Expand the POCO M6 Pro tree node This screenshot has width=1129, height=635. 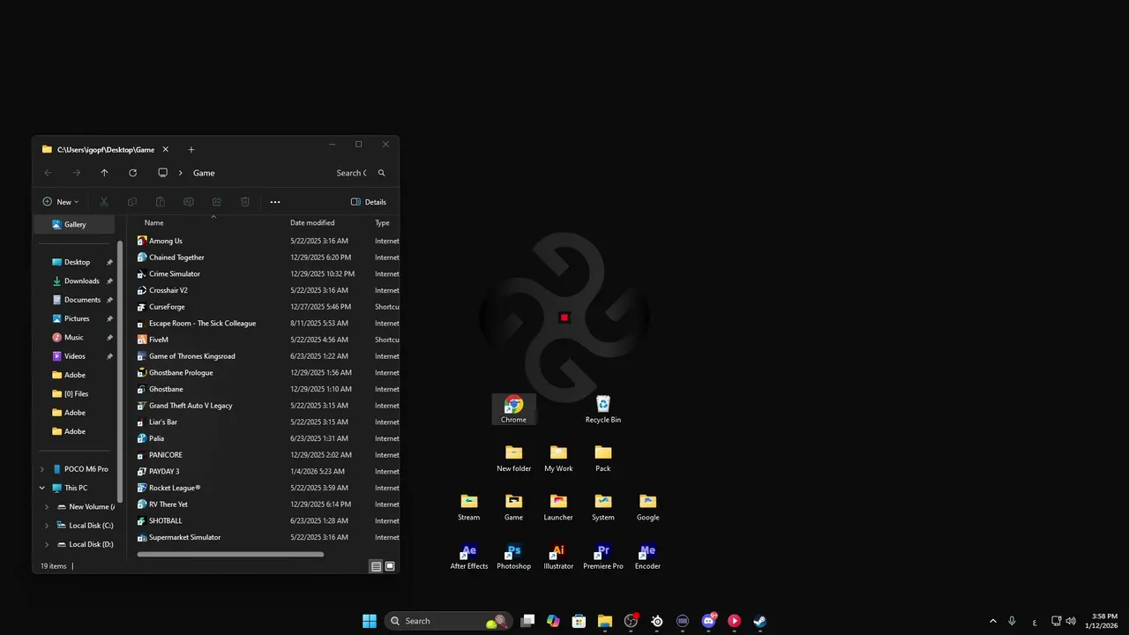[x=41, y=469]
